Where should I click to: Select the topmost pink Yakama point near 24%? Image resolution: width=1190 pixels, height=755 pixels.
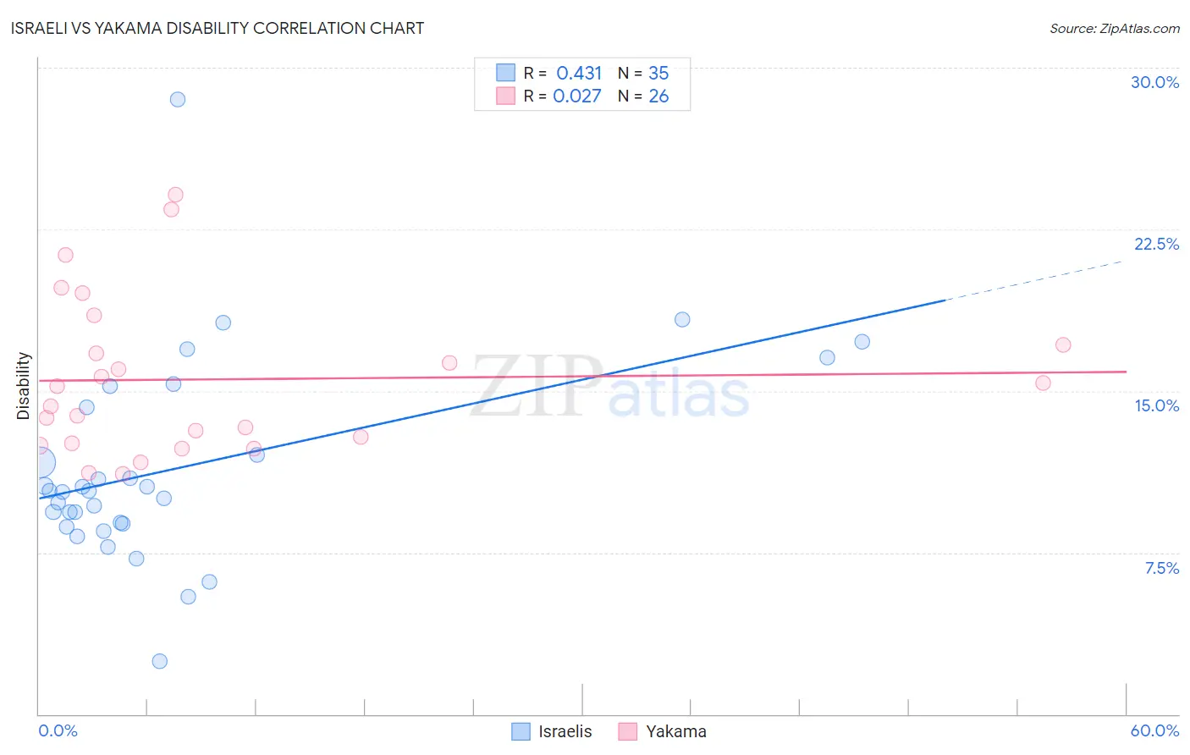tap(176, 195)
